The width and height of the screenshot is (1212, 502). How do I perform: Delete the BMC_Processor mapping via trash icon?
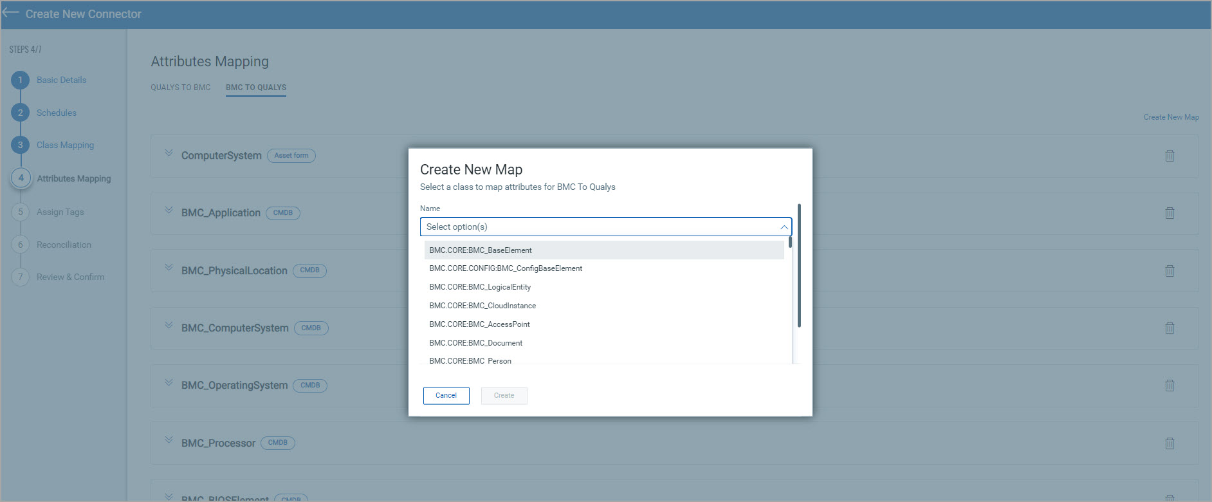[1170, 443]
